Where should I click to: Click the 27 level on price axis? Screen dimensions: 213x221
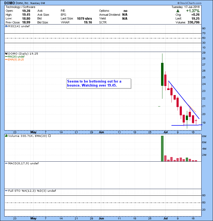204,65
